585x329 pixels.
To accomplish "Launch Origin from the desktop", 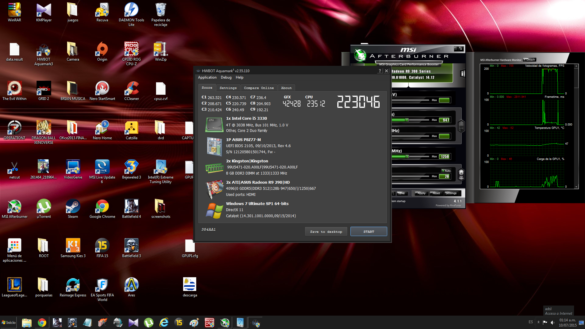I will [x=102, y=52].
